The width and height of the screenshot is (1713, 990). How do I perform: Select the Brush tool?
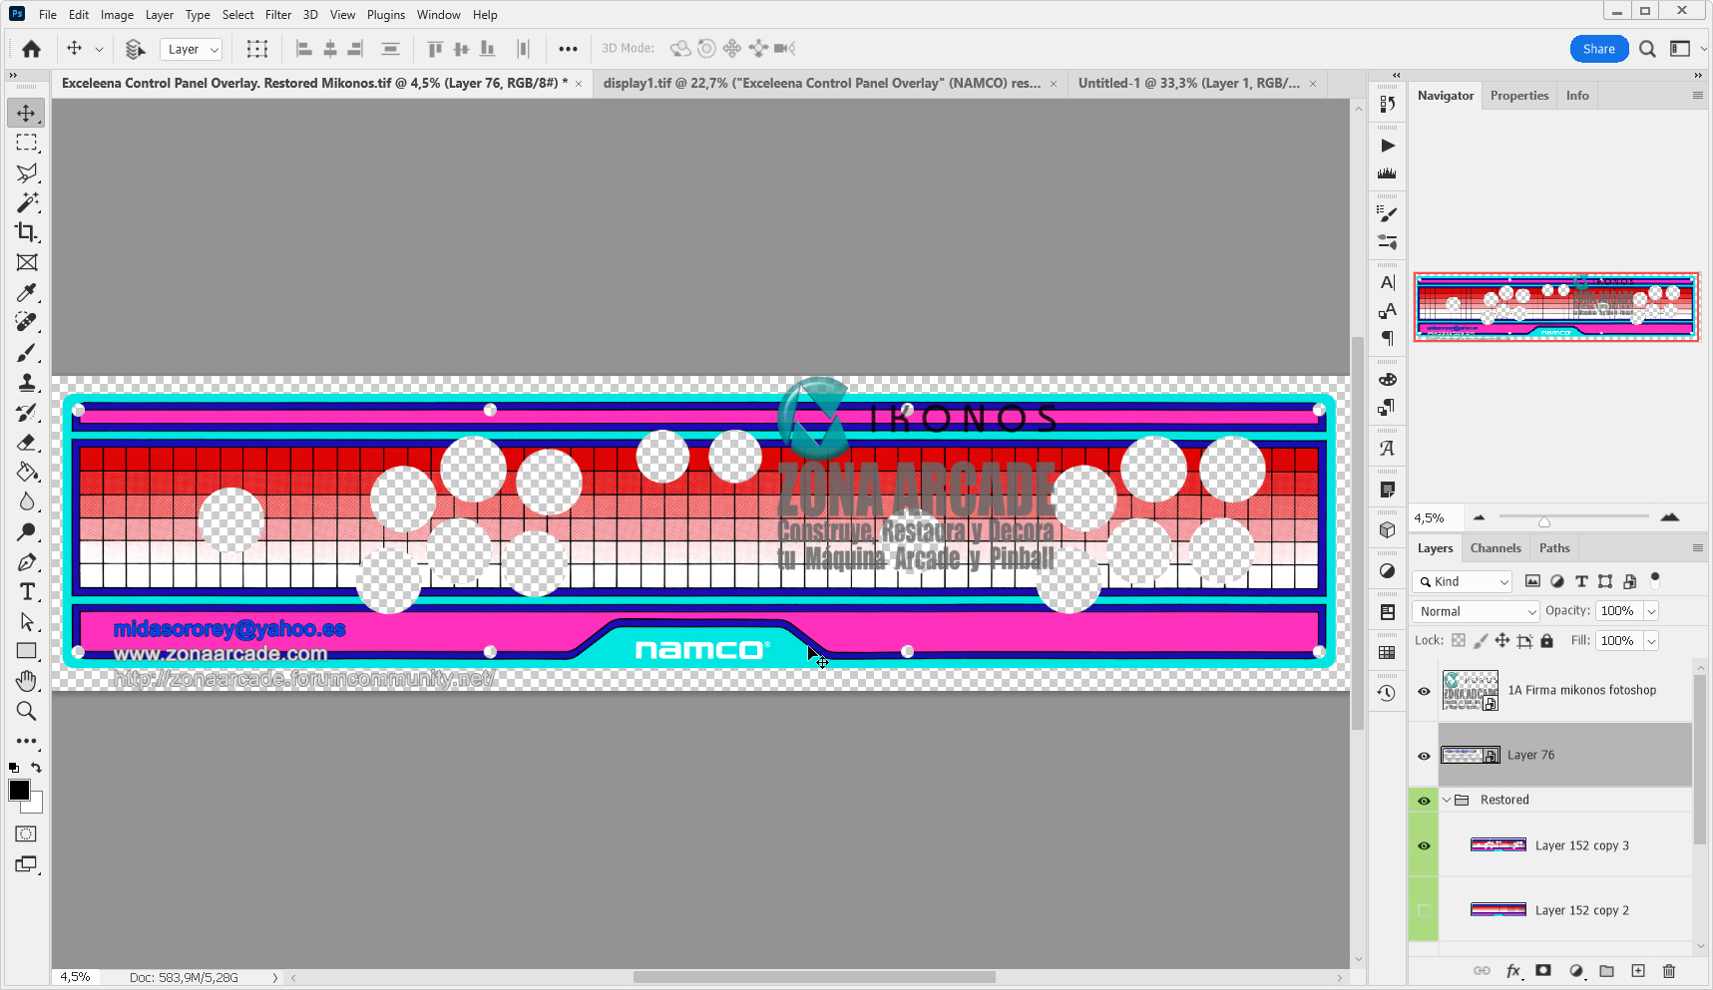pos(26,352)
